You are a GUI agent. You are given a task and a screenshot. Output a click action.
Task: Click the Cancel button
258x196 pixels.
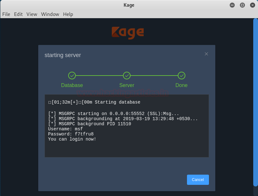(x=198, y=180)
